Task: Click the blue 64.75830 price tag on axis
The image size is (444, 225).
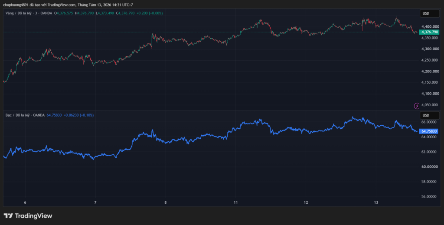Action: [429, 131]
